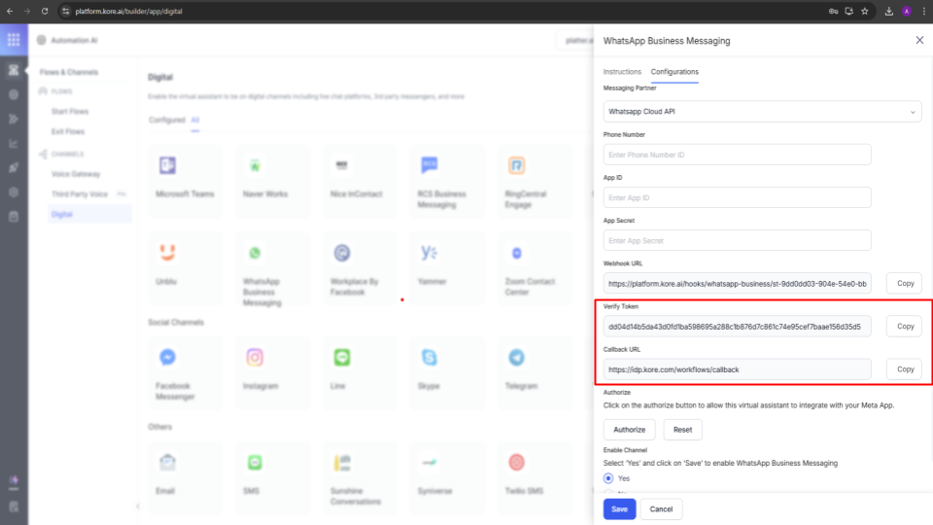Focus the App ID field
Viewport: 933px width, 525px height.
tap(738, 197)
